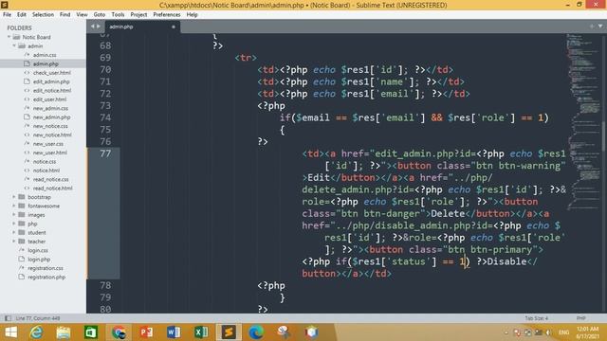
Task: Expand the teacher folder
Action: point(14,242)
